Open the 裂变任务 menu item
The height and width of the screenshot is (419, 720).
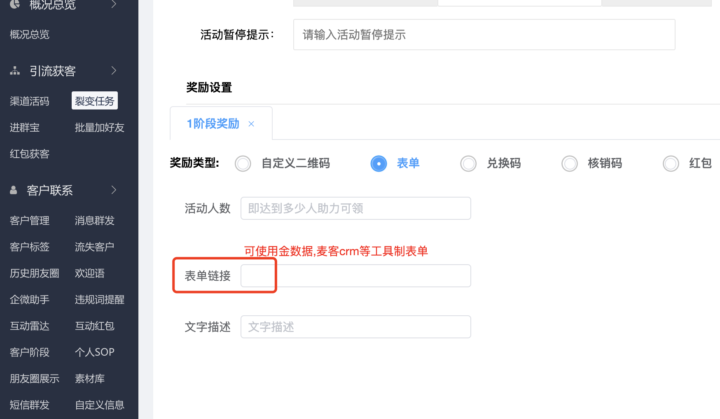(x=95, y=101)
